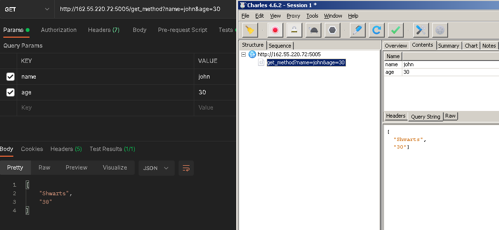
Task: Open Charles Tools wrench icon
Action: [421, 30]
